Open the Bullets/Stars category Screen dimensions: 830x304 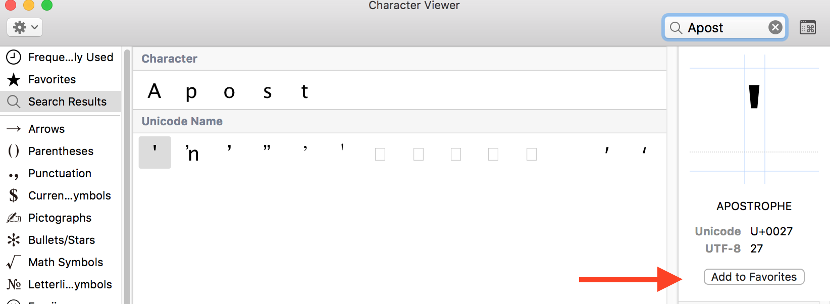pos(61,240)
